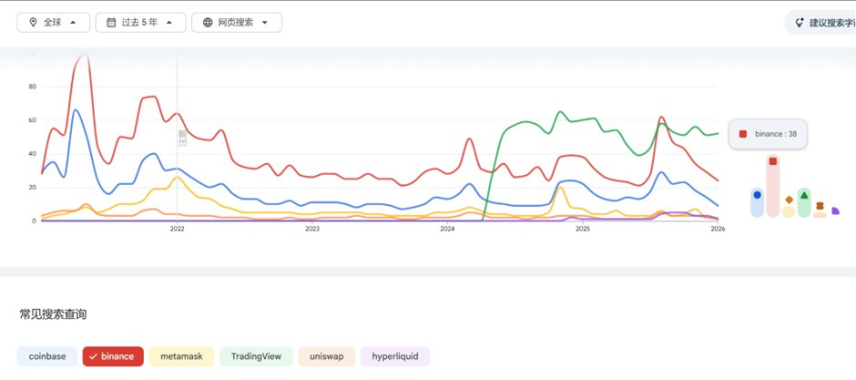Click the red square binance average bar
This screenshot has width=856, height=380.
tap(773, 186)
